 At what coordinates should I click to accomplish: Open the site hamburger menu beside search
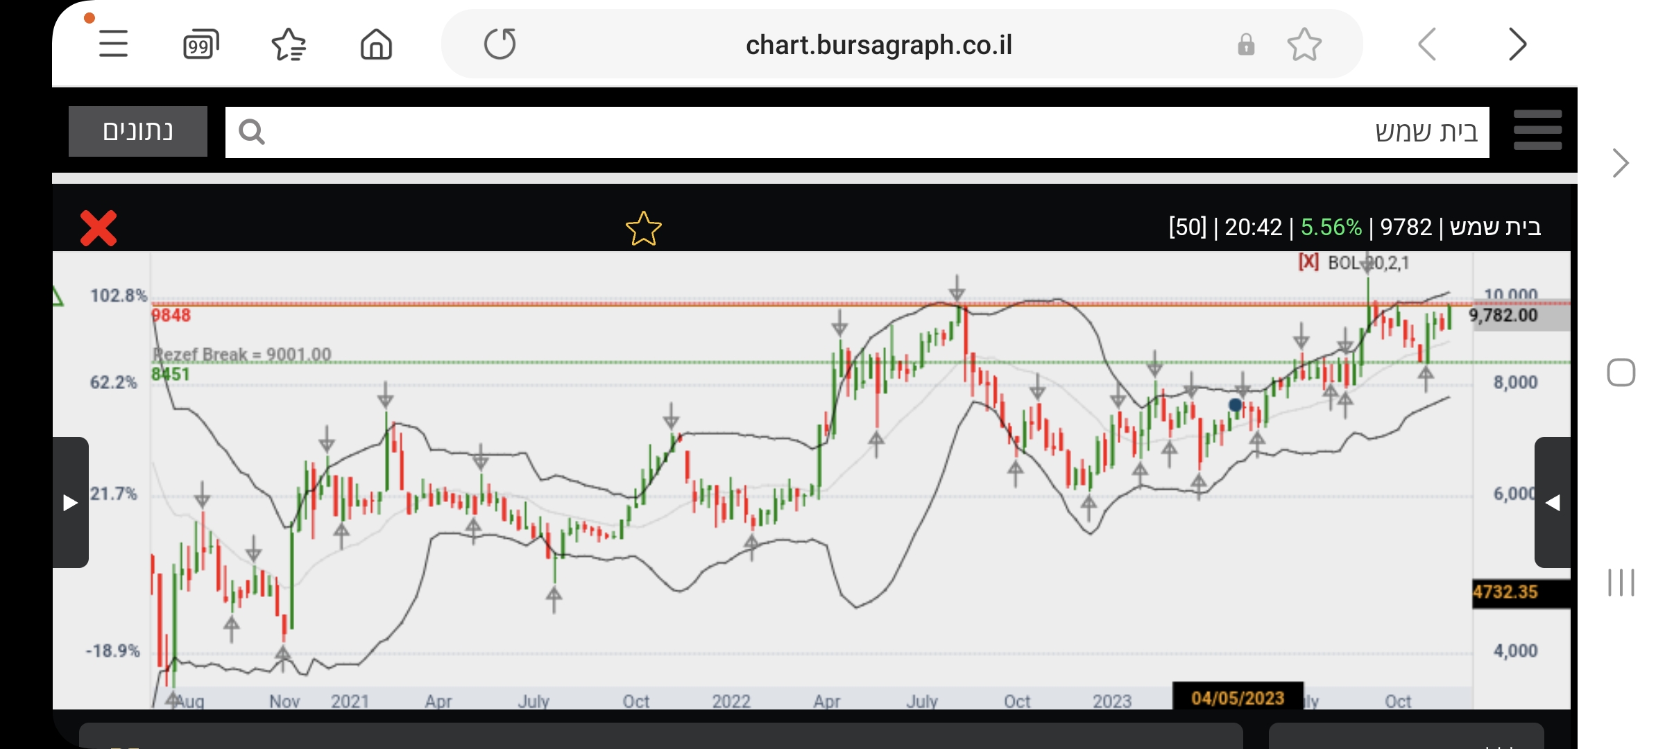coord(1537,130)
